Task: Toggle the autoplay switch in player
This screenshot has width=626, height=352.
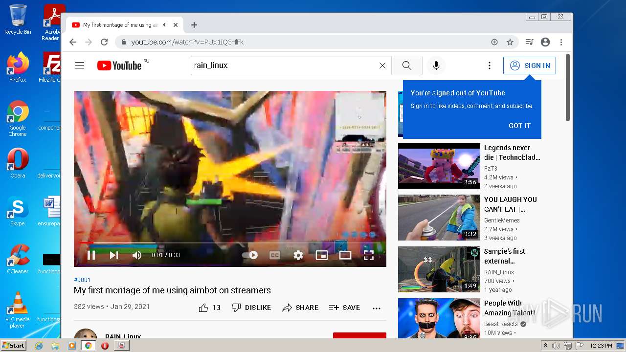Action: (250, 255)
